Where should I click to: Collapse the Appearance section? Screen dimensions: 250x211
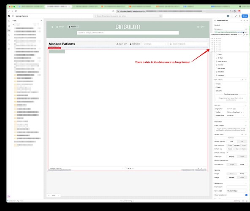(246, 183)
